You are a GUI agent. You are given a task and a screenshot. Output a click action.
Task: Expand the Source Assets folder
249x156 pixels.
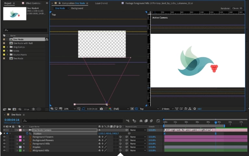7,54
